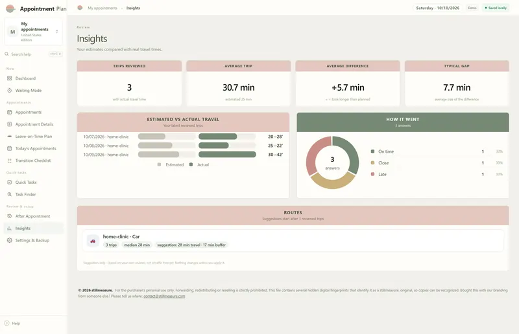Click the Appointments calendar icon
Screen dimensions: 519x334
[x=9, y=112]
